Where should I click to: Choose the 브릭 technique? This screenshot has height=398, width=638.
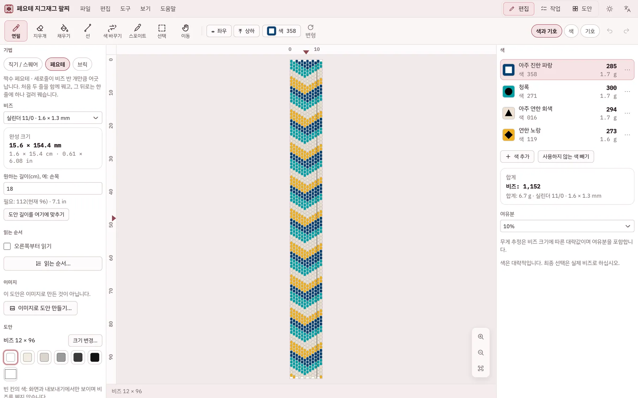click(x=82, y=64)
